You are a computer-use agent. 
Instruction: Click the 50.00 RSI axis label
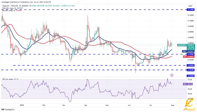click(x=190, y=89)
